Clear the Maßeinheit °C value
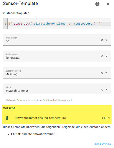The width and height of the screenshot is (114, 148). [x=102, y=40]
